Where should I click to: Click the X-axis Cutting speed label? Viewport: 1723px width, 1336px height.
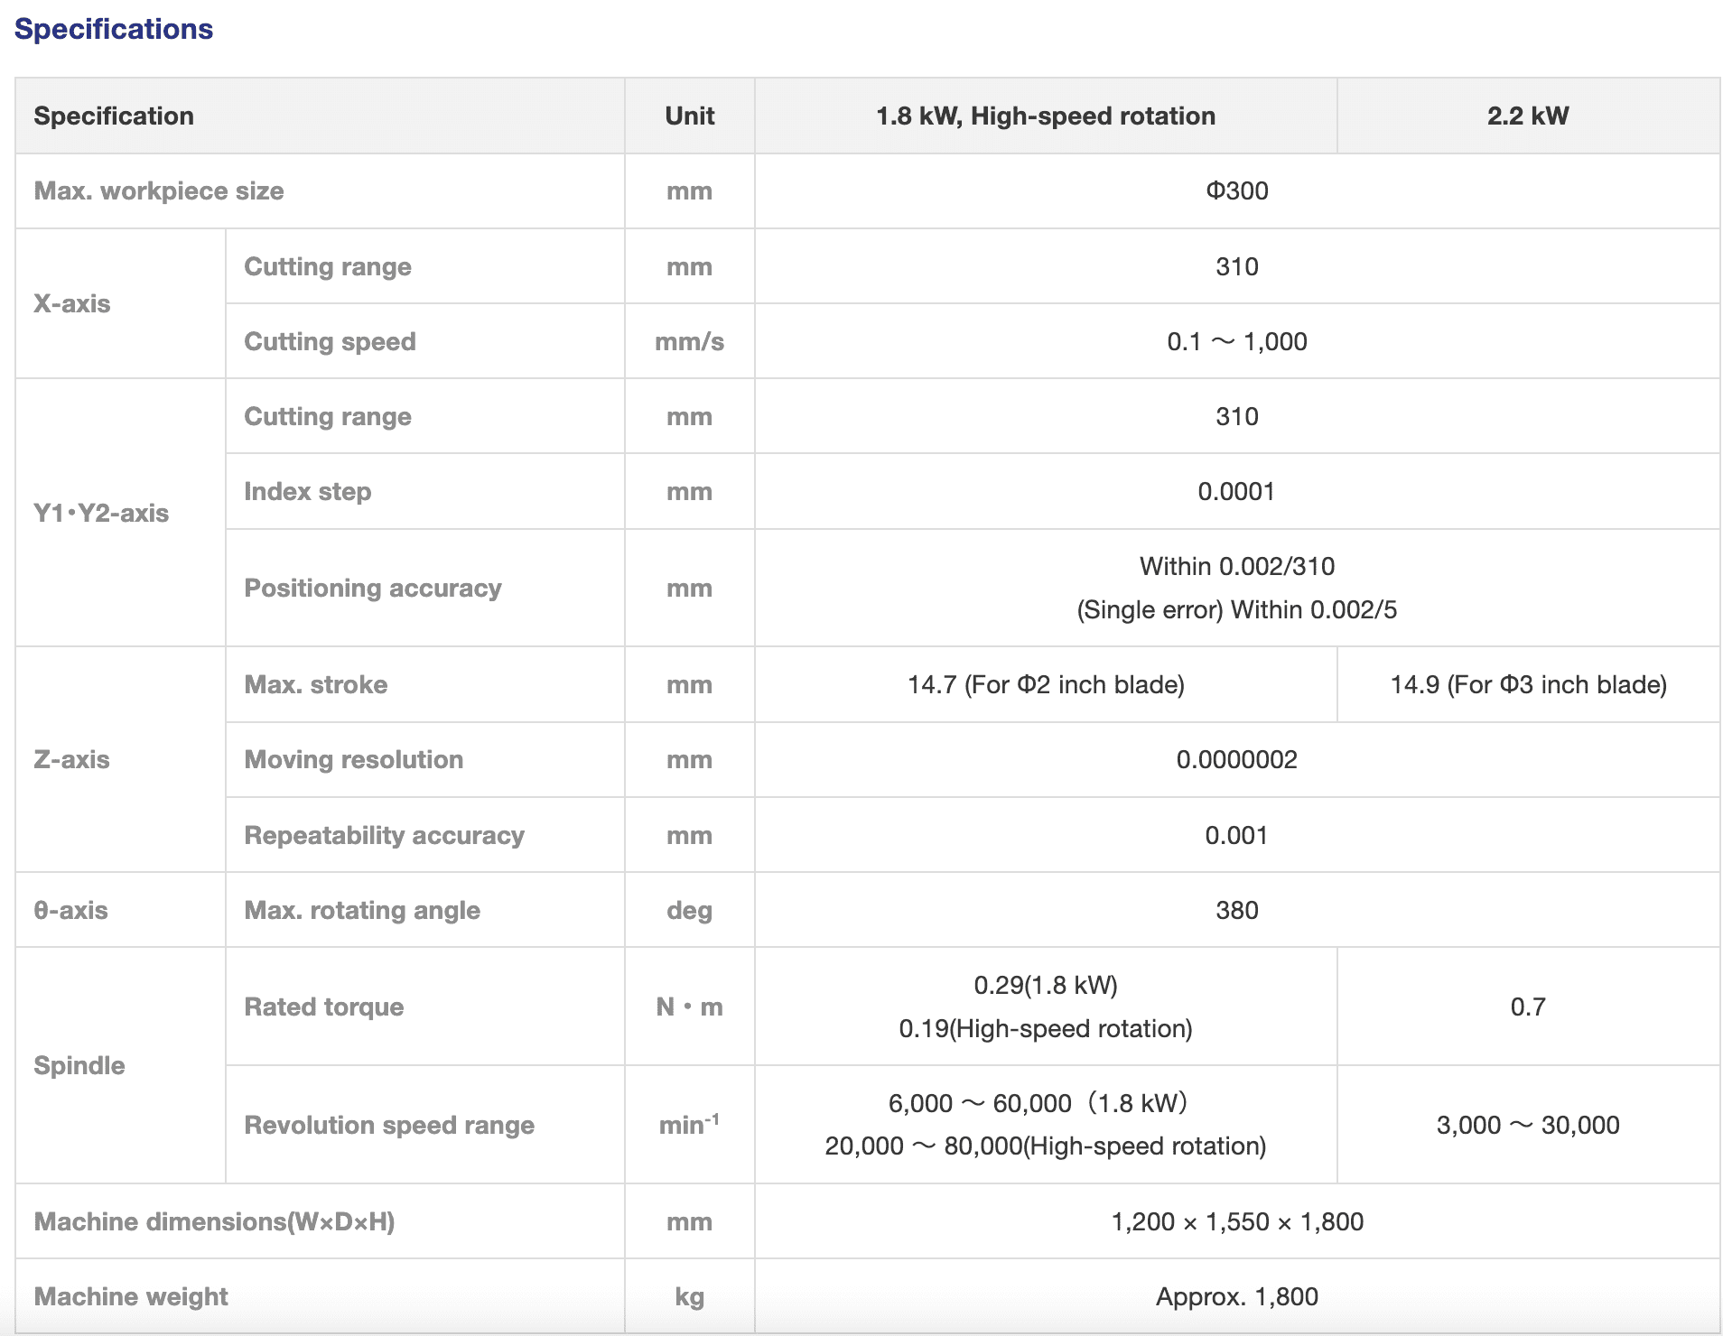[x=330, y=341]
